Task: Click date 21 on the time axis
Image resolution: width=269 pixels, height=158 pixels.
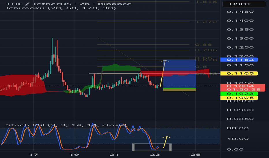Action: coord(114,155)
